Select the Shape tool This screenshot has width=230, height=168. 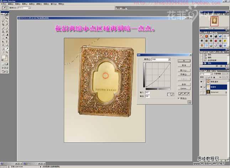pos(7,45)
